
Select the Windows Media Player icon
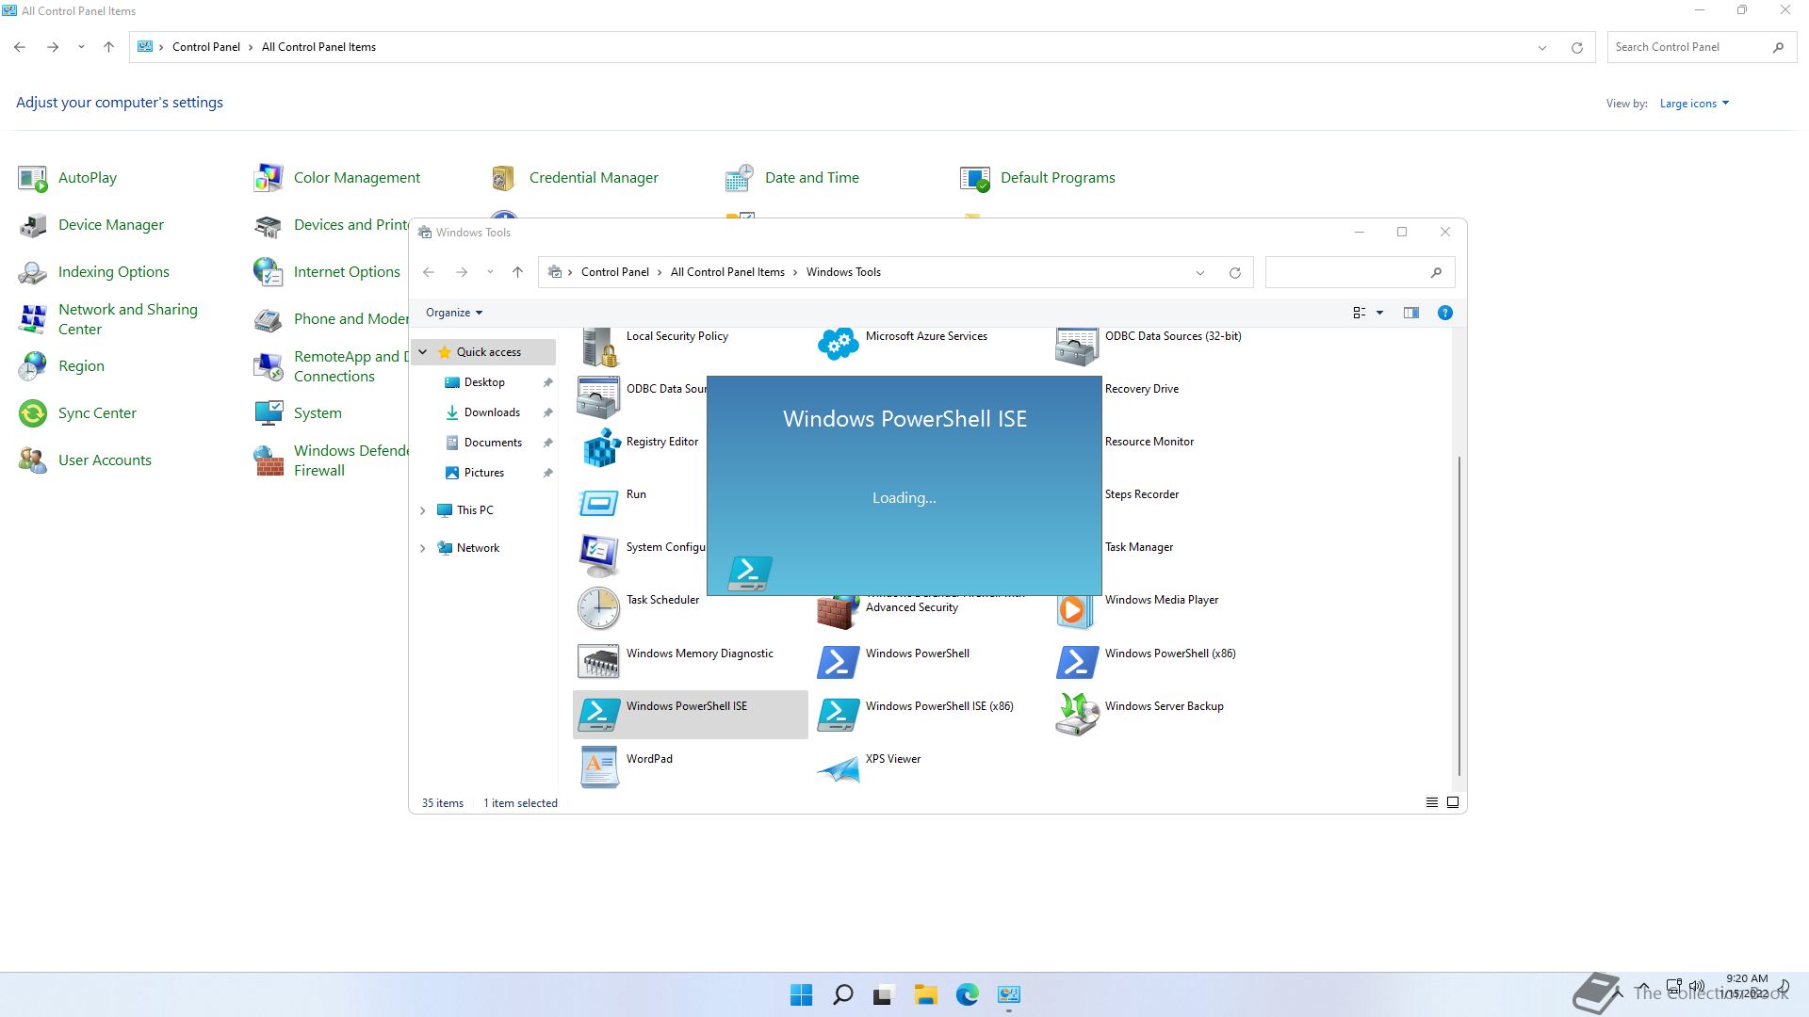tap(1077, 610)
